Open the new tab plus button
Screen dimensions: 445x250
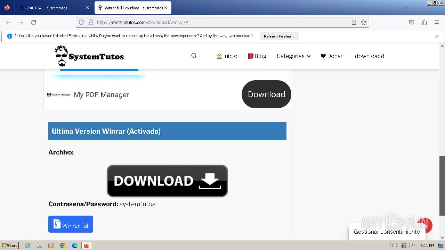(x=179, y=8)
